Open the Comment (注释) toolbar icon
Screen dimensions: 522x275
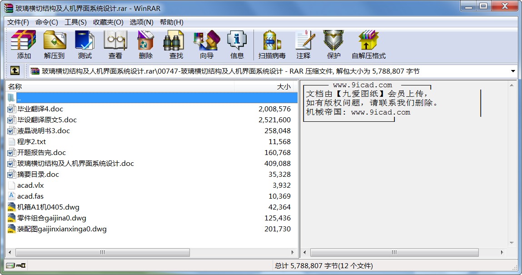coord(303,41)
